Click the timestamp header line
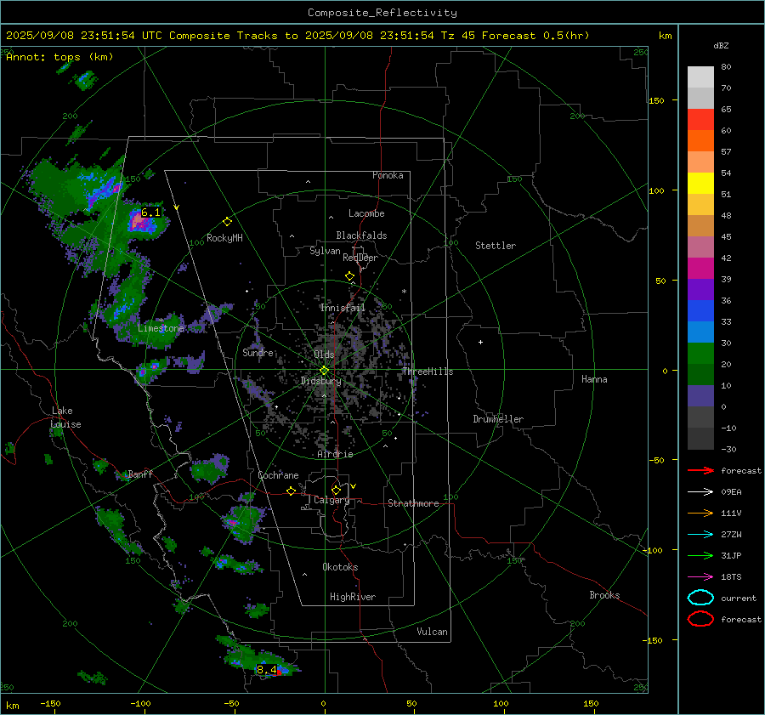The height and width of the screenshot is (715, 765). [x=297, y=36]
